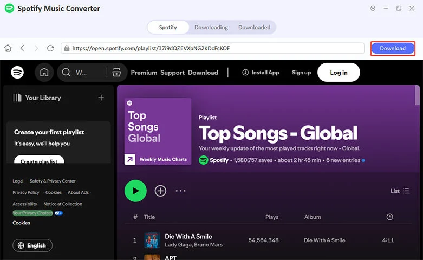Open the settings gear in title bar
The width and height of the screenshot is (423, 260).
click(x=373, y=8)
